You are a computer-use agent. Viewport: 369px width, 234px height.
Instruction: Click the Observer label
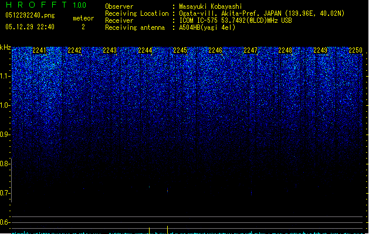pyautogui.click(x=119, y=6)
